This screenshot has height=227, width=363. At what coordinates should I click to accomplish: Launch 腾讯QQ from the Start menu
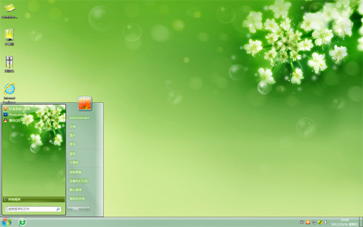[x=12, y=120]
